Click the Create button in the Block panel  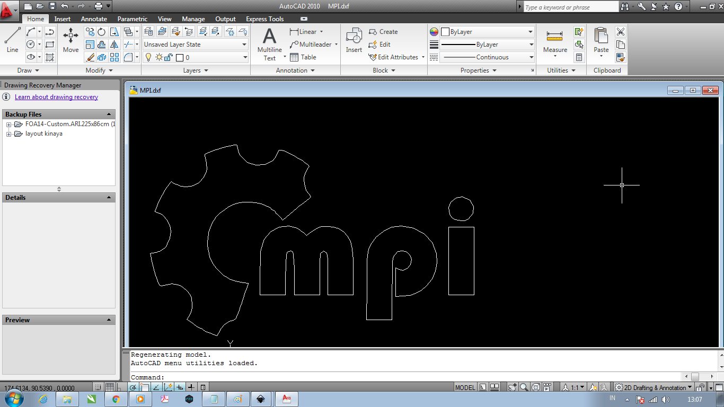387,31
